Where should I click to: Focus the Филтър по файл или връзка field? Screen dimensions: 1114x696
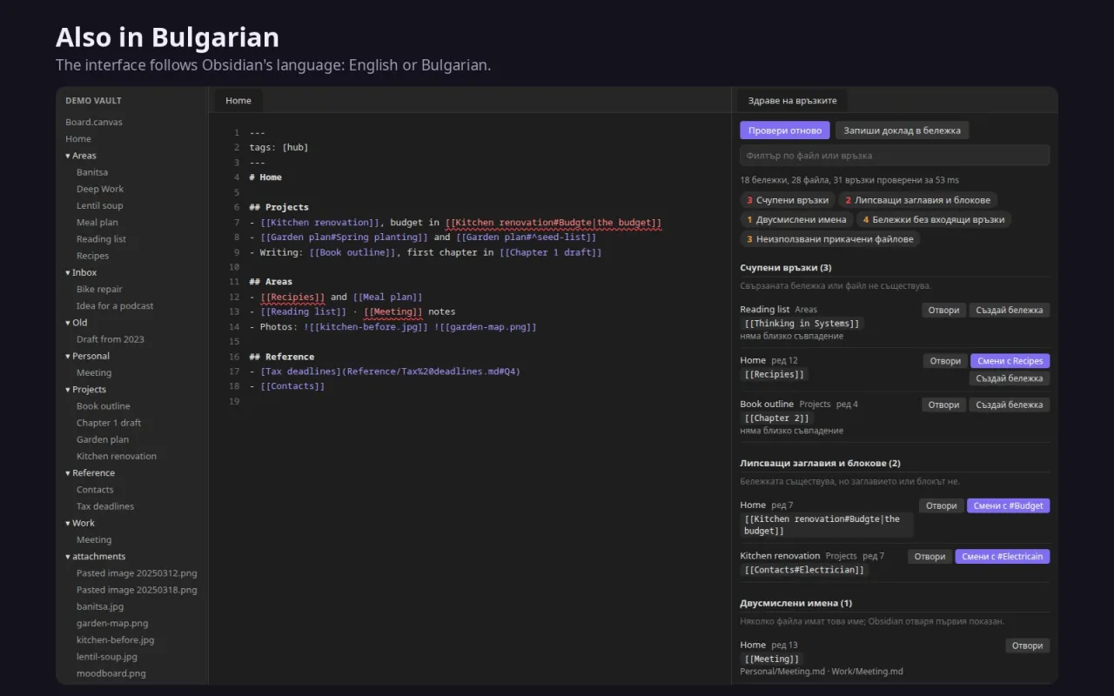895,156
